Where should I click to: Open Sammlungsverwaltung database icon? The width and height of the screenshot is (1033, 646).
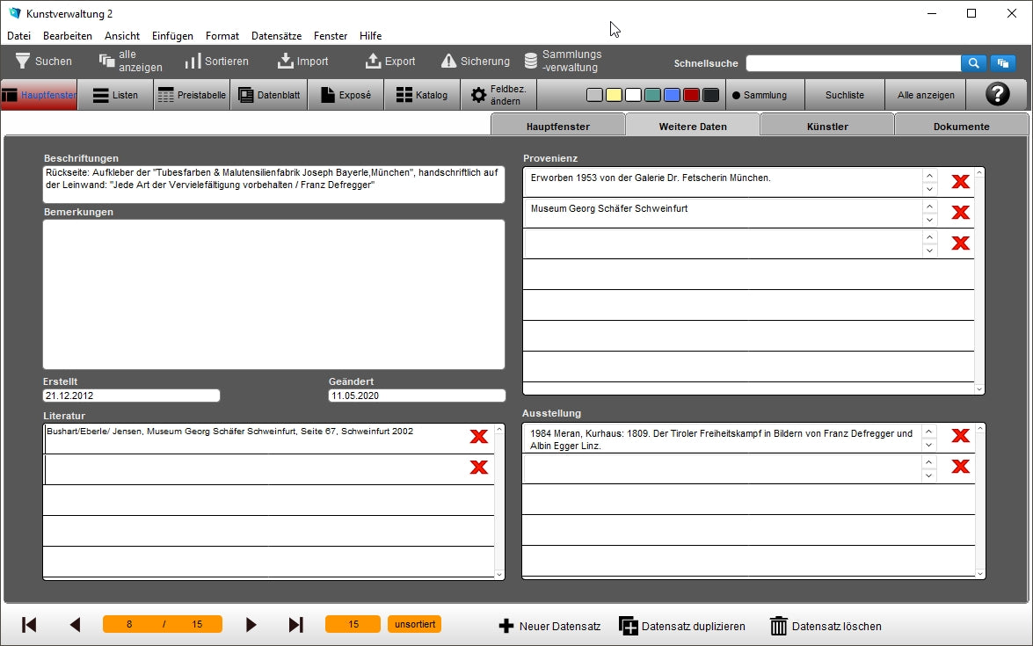pyautogui.click(x=531, y=62)
